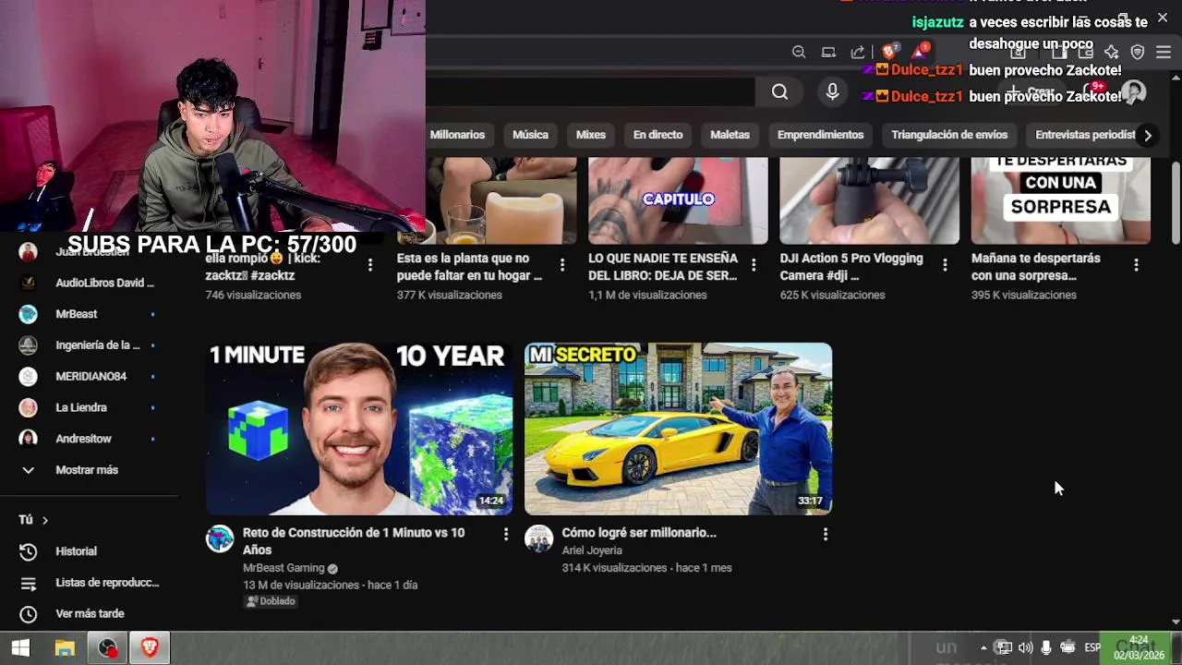Open 'Cómo logré ser millonario...' title
The image size is (1182, 665).
pos(639,533)
